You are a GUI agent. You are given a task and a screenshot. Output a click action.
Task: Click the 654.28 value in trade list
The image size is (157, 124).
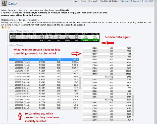point(76,99)
